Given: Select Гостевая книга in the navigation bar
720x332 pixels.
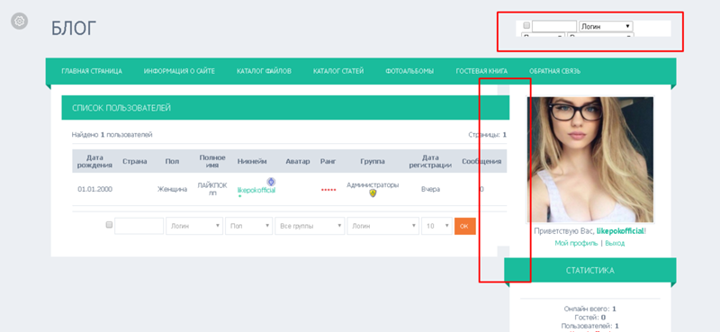Looking at the screenshot, I should [x=481, y=71].
